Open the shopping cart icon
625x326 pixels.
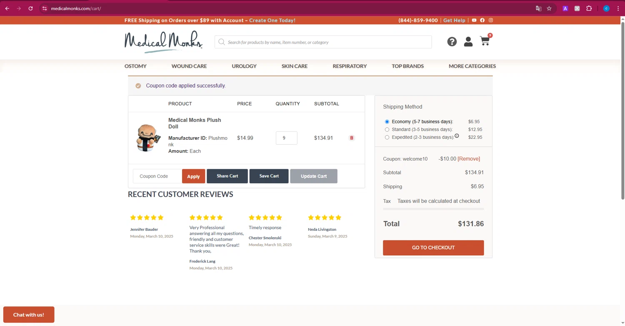click(485, 41)
